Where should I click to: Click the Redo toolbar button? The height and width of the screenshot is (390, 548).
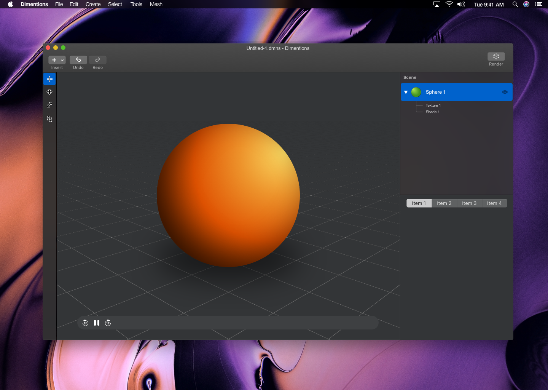click(x=98, y=60)
